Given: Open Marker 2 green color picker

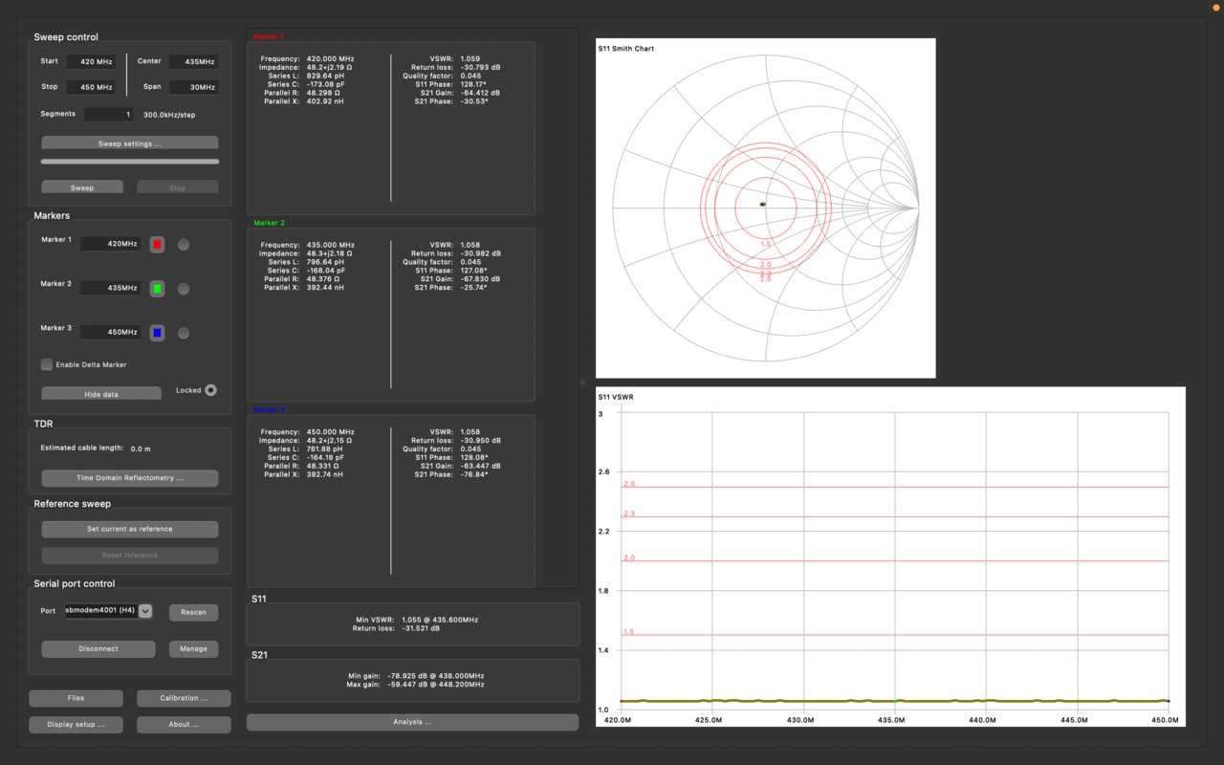Looking at the screenshot, I should point(158,289).
